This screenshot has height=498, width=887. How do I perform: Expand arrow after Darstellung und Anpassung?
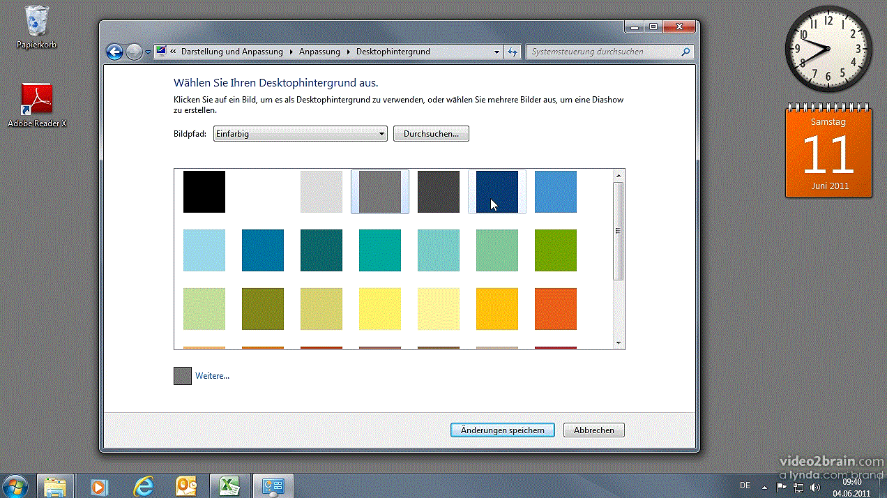click(x=291, y=52)
